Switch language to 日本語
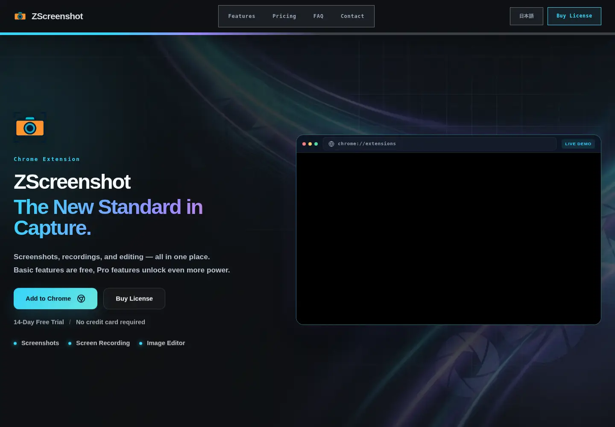Image resolution: width=615 pixels, height=427 pixels. click(527, 16)
